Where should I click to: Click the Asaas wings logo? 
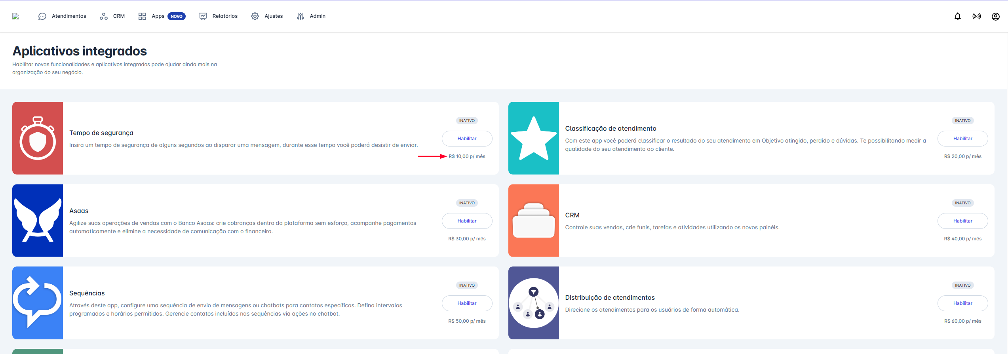(38, 221)
